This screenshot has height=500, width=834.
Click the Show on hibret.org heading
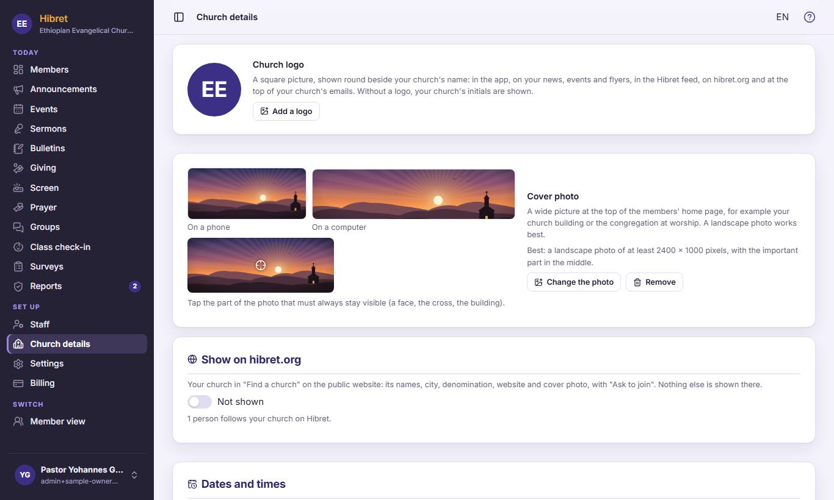coord(251,360)
